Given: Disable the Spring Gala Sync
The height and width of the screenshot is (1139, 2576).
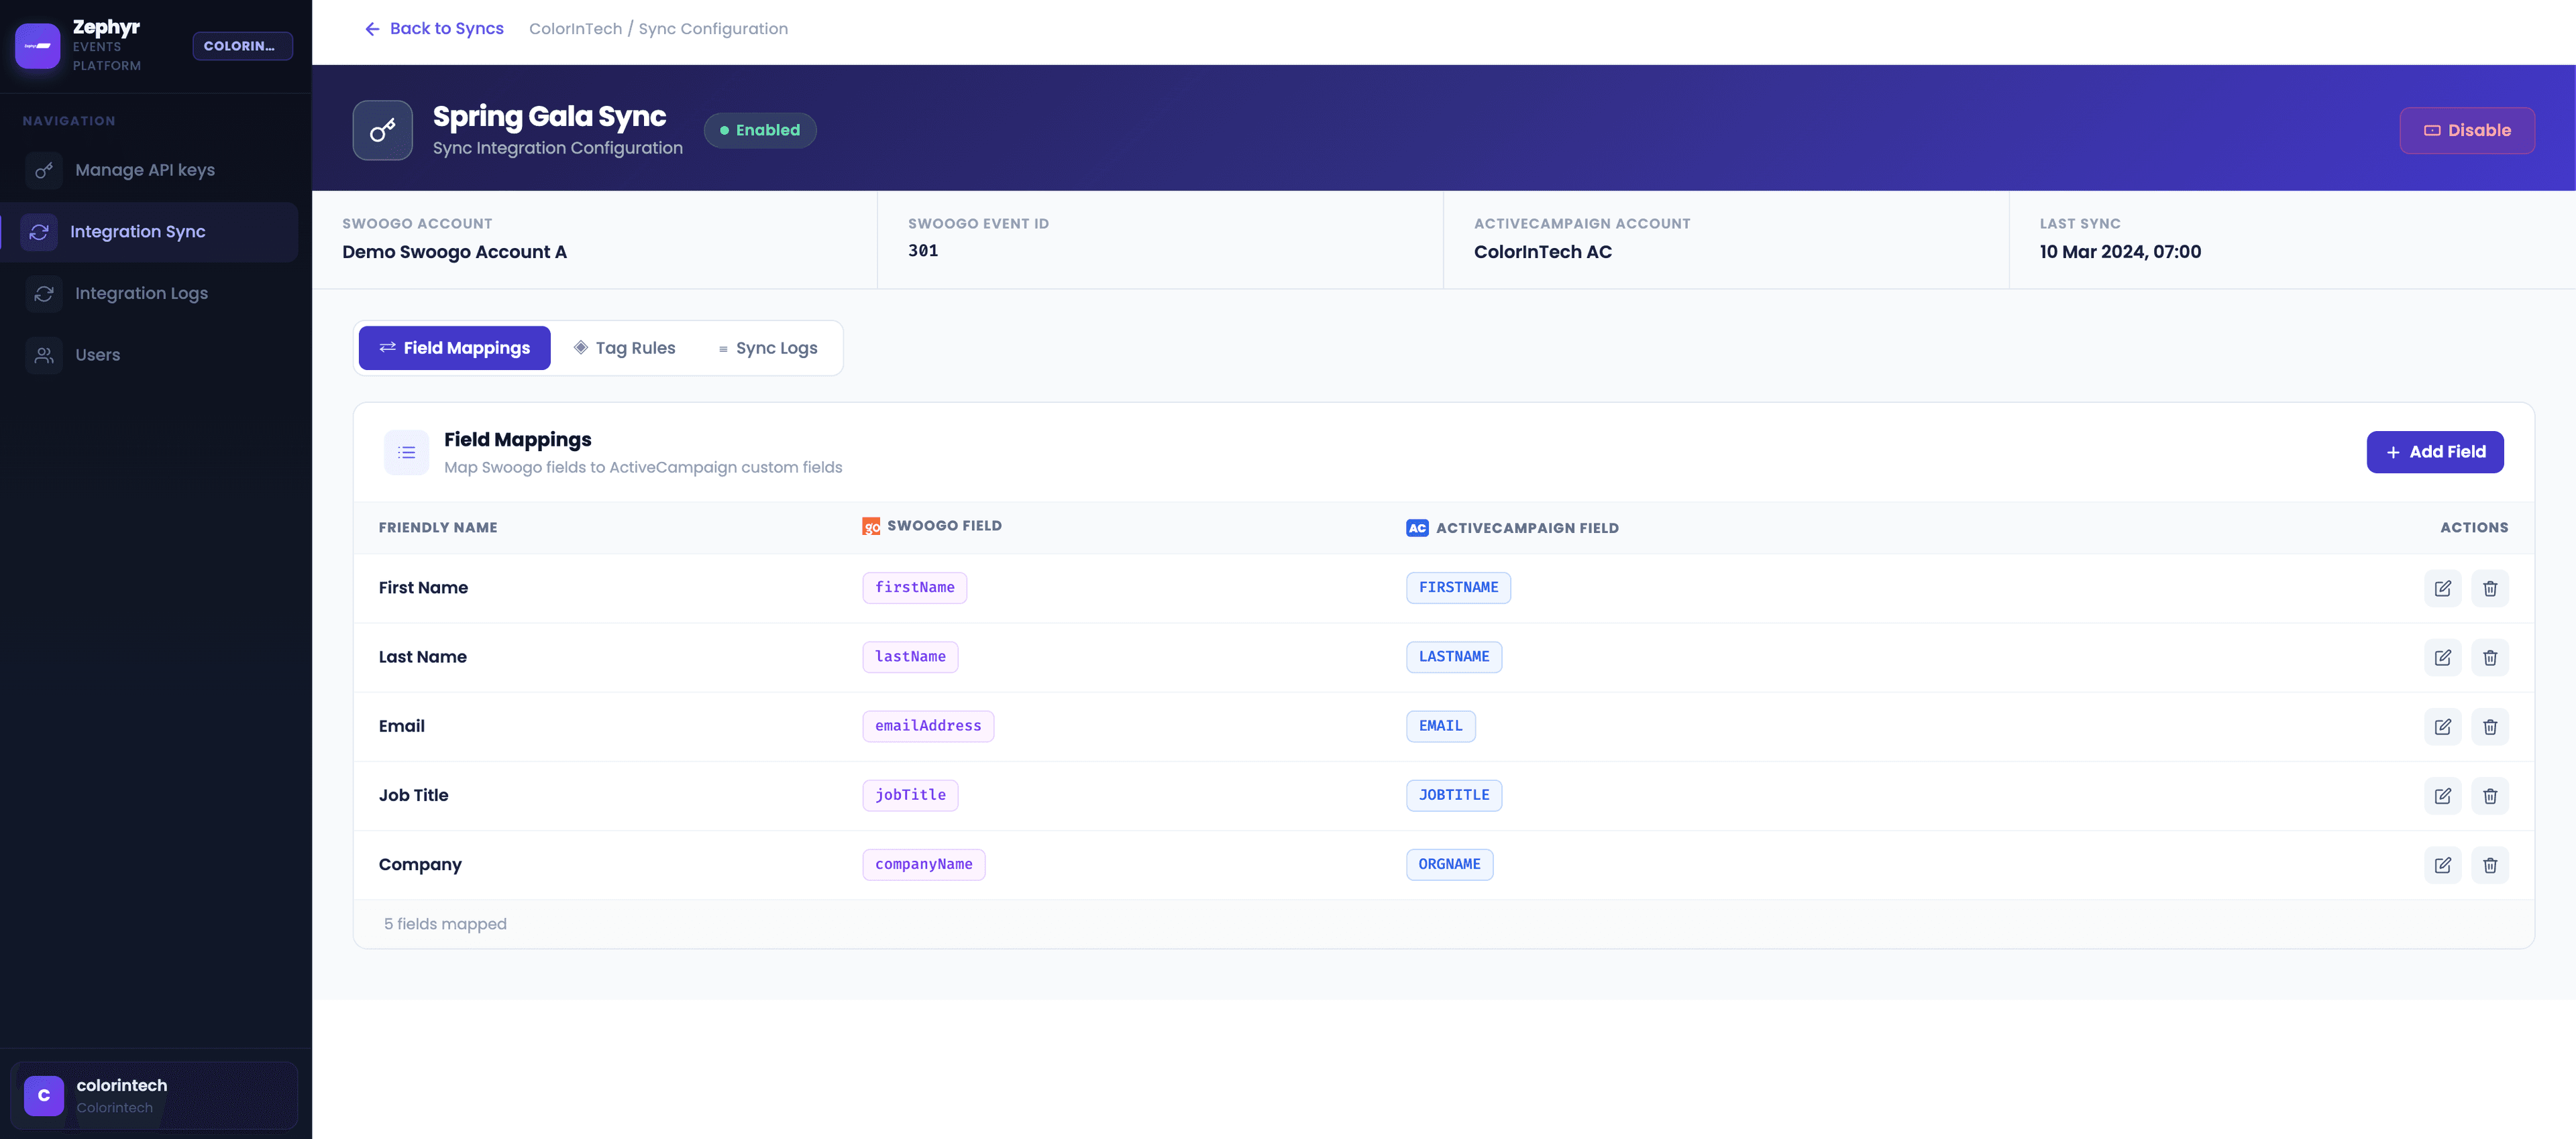Looking at the screenshot, I should [2467, 130].
